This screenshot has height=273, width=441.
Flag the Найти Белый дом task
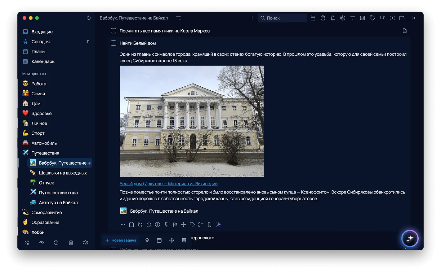click(x=175, y=225)
